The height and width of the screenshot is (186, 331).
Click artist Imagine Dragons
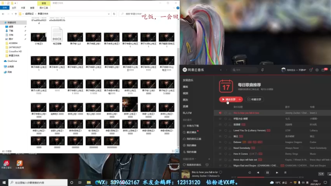[293, 142]
